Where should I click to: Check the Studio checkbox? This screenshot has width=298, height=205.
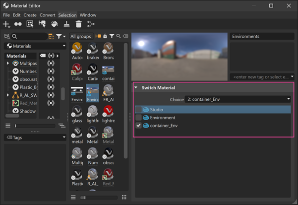(138, 110)
